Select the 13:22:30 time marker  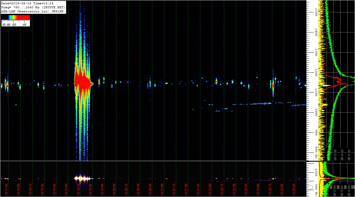pos(234,190)
